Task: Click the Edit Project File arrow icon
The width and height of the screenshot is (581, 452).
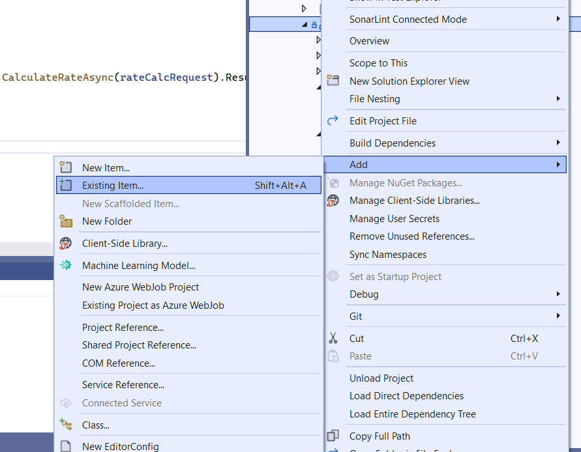Action: pyautogui.click(x=333, y=120)
